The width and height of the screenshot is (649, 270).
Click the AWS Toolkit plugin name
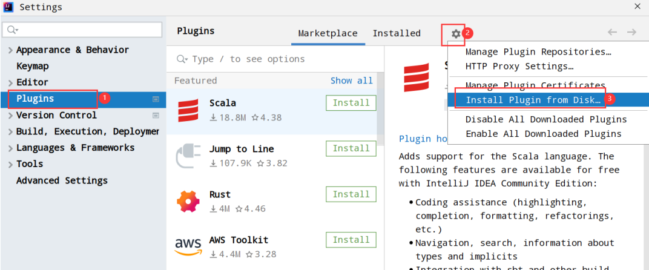click(x=239, y=240)
